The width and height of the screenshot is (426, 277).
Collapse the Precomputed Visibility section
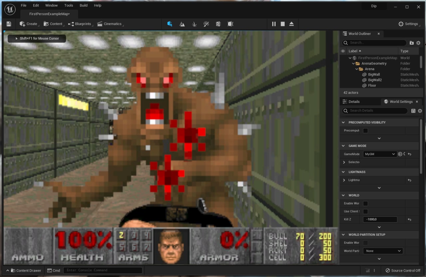[x=343, y=123]
